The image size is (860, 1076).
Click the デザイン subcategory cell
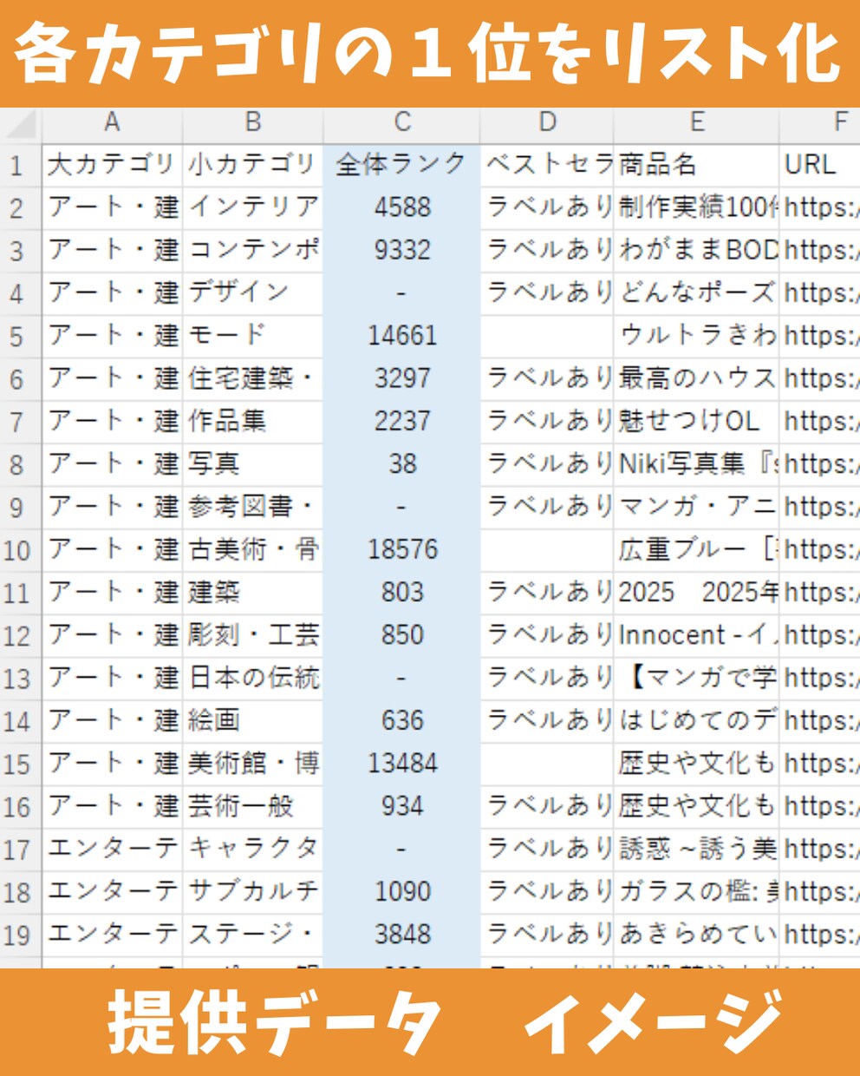point(252,293)
